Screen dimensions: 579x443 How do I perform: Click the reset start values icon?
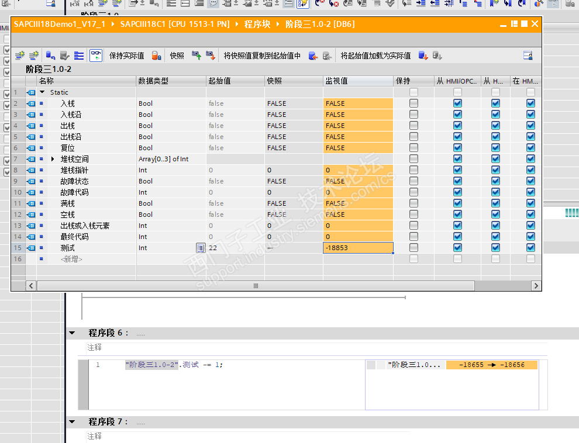click(x=50, y=56)
